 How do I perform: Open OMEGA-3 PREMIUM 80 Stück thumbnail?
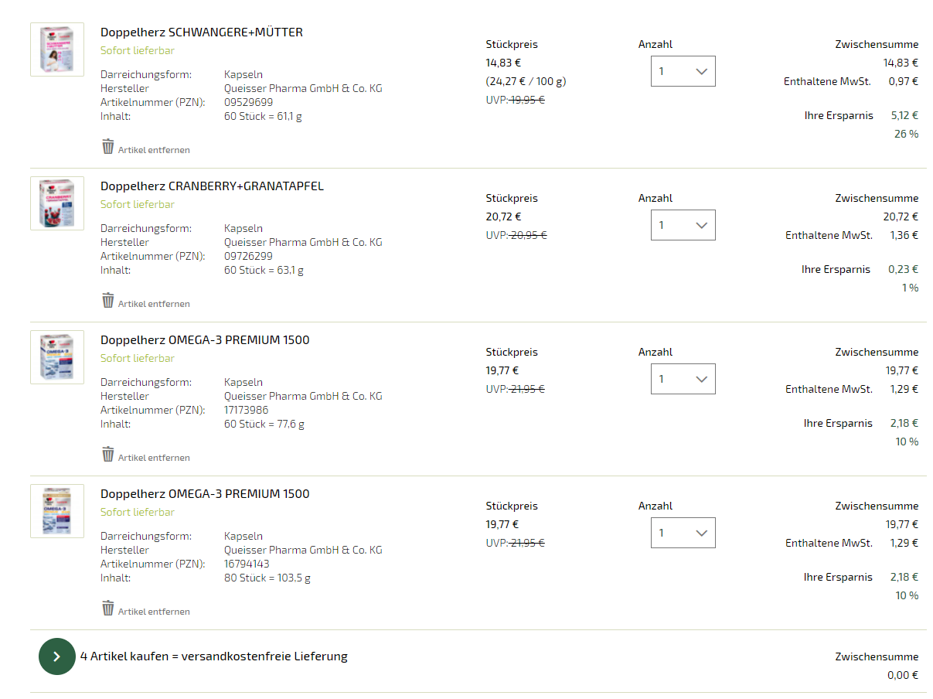[57, 511]
